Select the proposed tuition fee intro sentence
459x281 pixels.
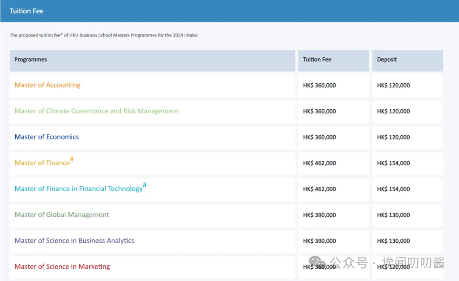tap(104, 35)
